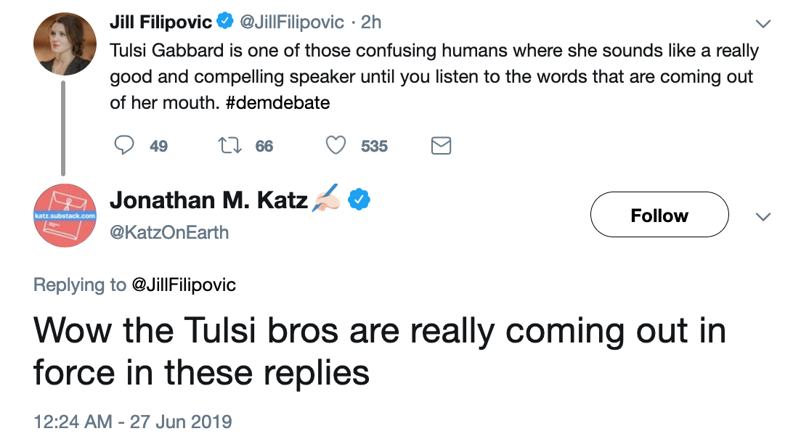Click the envelope direct message icon
The height and width of the screenshot is (447, 809).
441,146
